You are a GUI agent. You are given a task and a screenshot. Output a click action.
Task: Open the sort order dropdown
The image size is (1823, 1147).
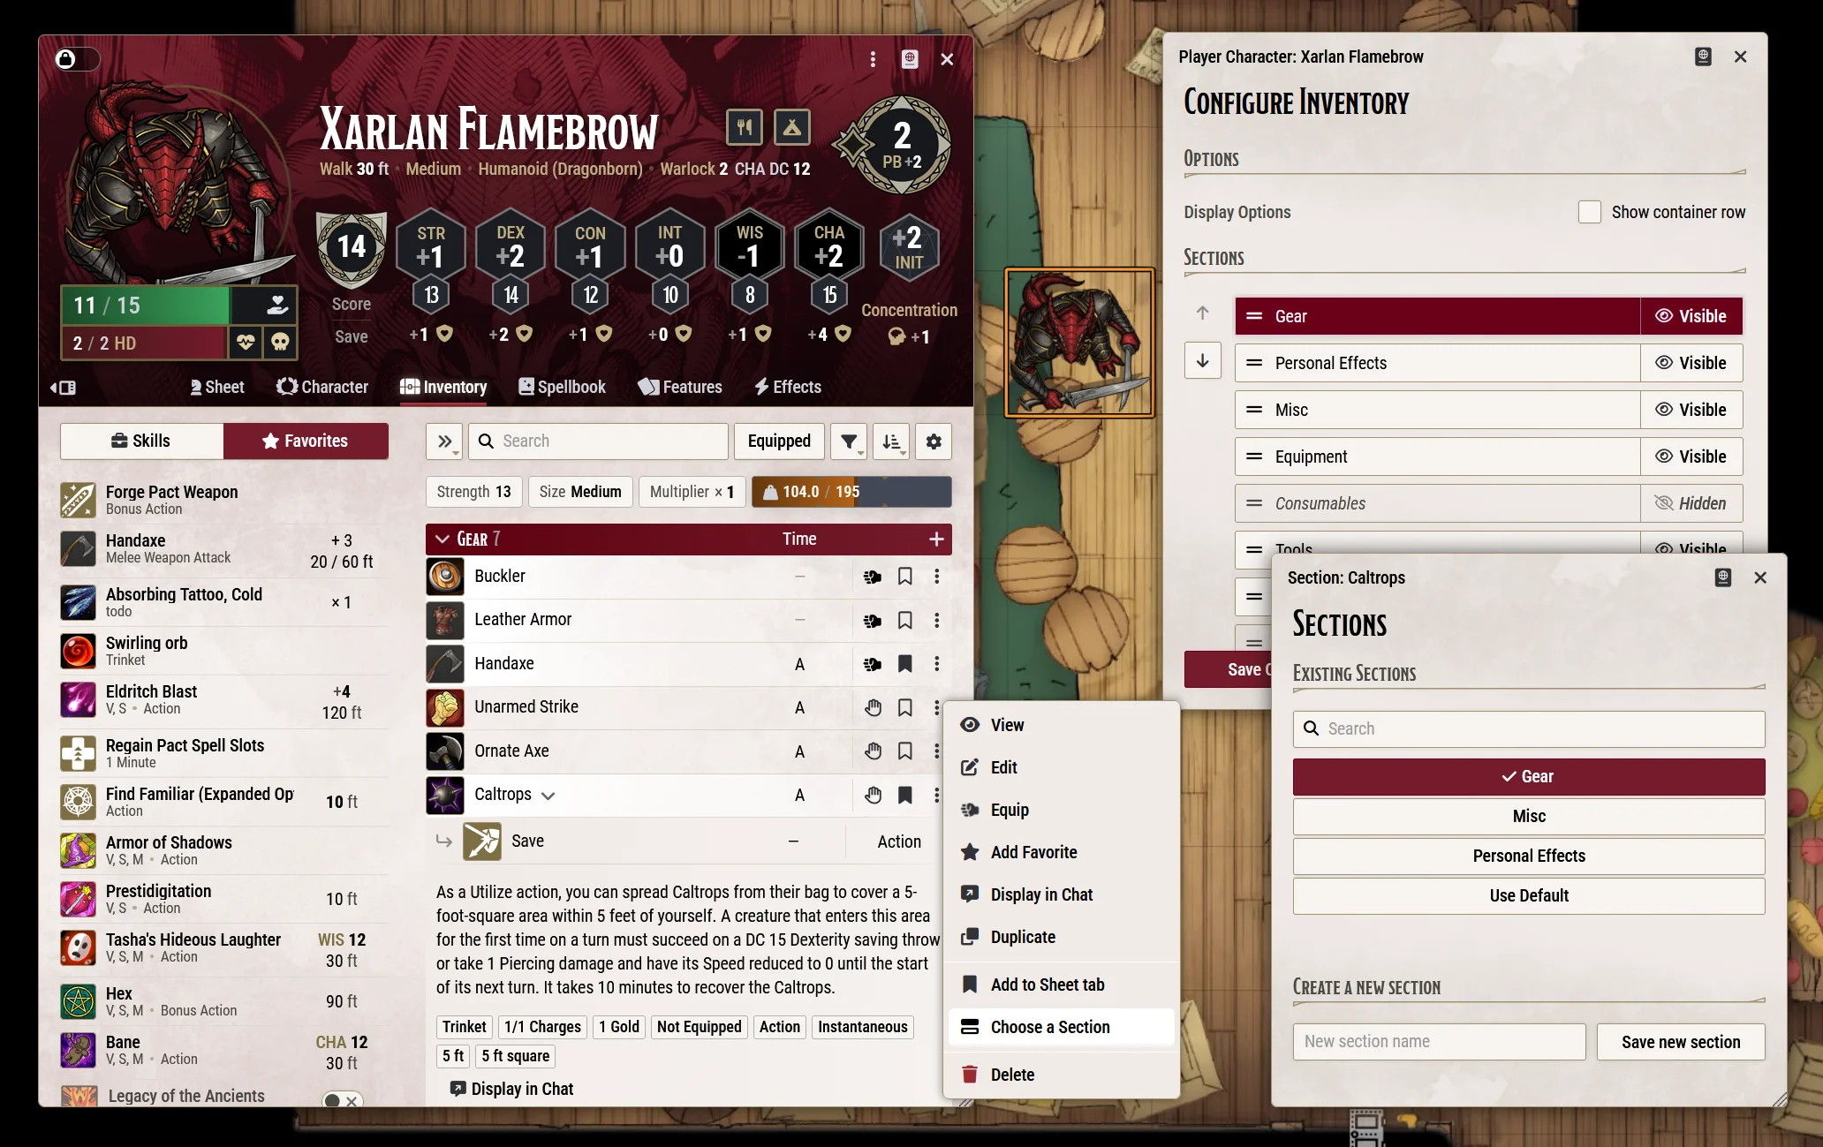coord(892,441)
